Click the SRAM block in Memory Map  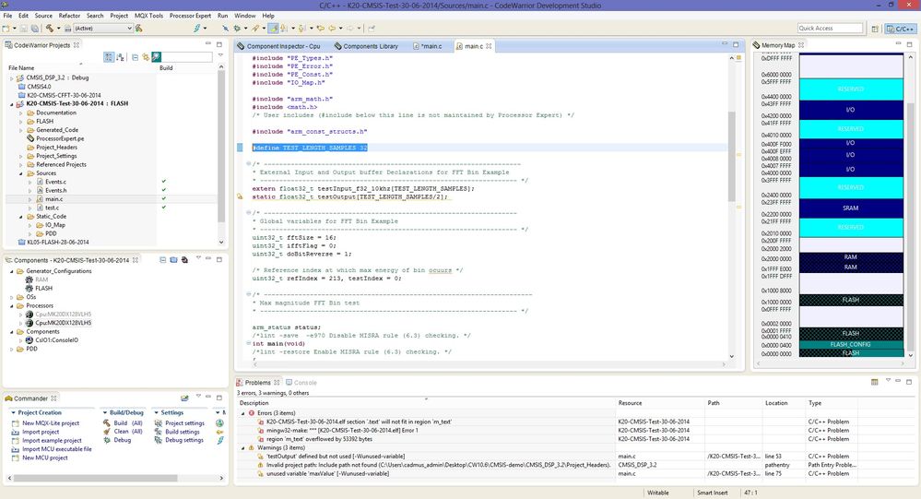(851, 208)
